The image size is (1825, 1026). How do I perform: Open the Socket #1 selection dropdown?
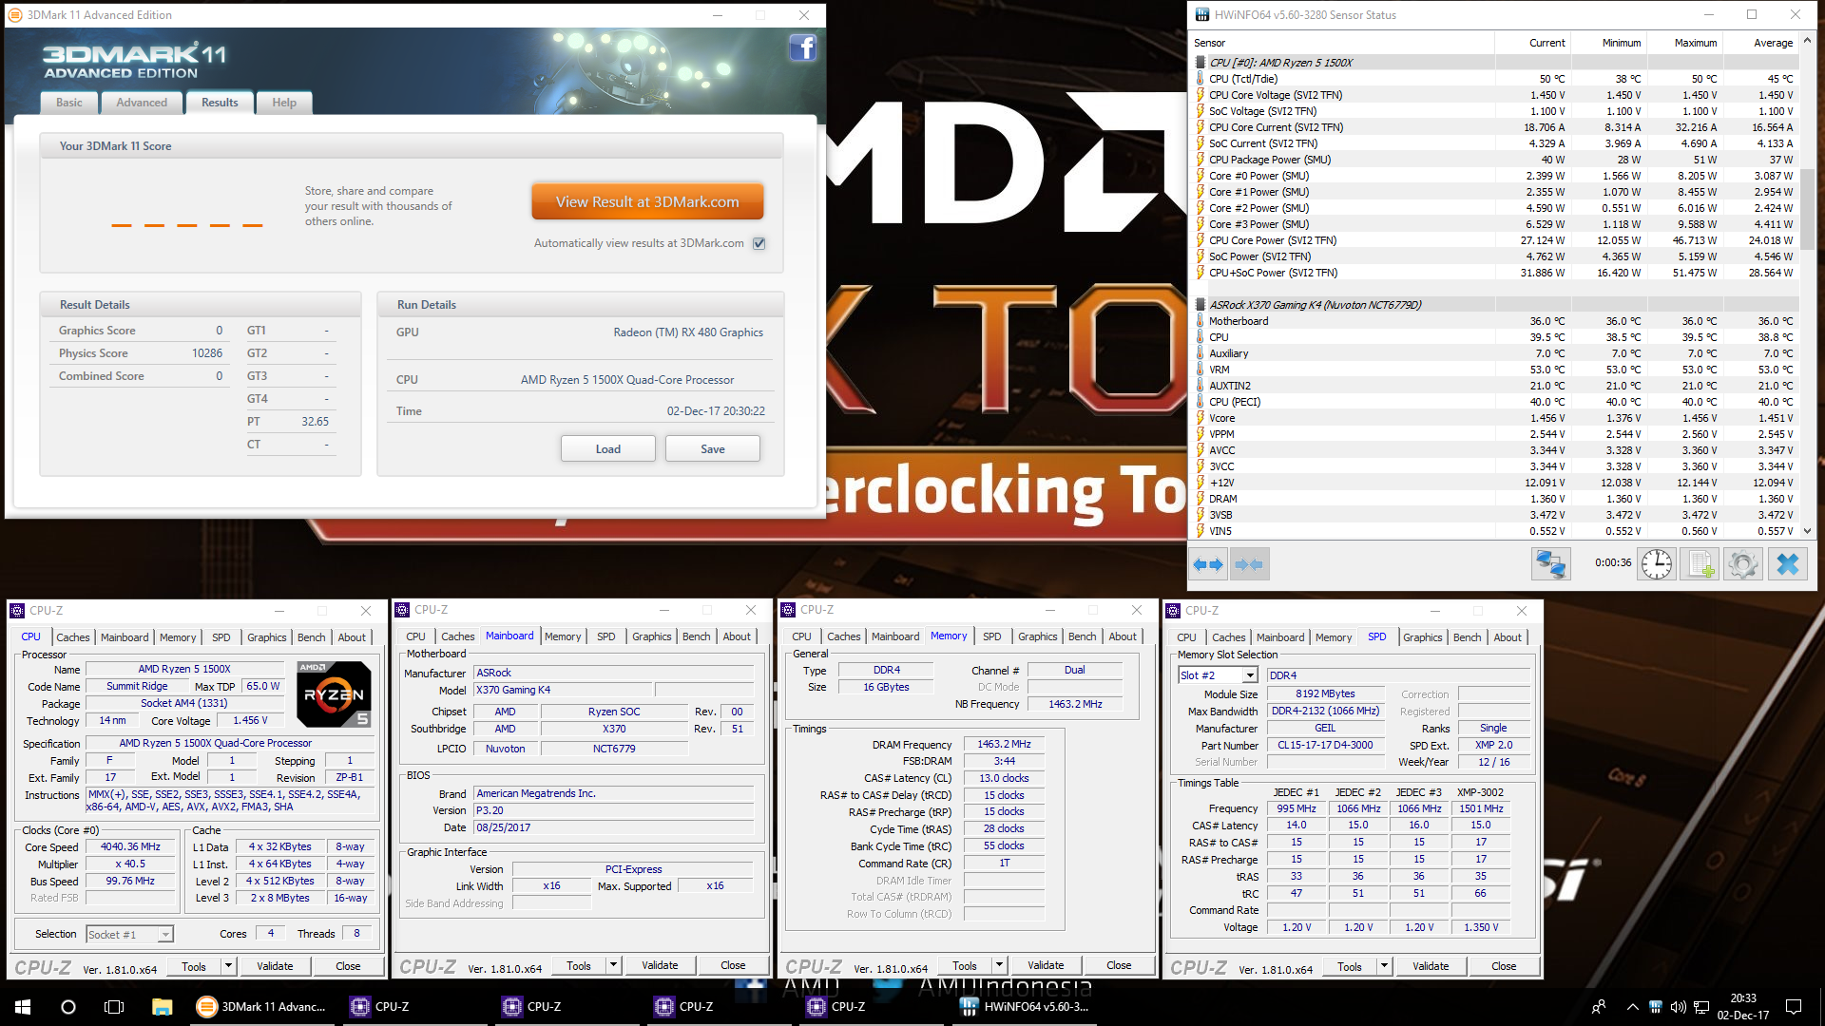[x=165, y=935]
